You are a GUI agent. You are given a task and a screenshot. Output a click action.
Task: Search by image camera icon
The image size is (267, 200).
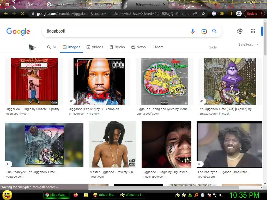click(x=204, y=31)
